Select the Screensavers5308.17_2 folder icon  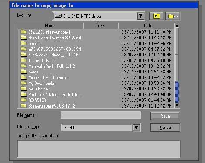(x=24, y=106)
